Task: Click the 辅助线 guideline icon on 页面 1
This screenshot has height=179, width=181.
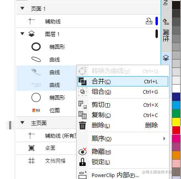Action: pos(31,21)
